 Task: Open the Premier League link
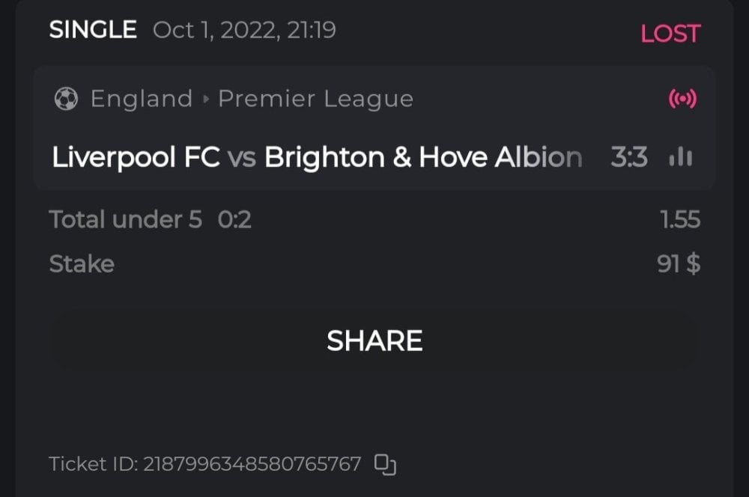[x=315, y=99]
